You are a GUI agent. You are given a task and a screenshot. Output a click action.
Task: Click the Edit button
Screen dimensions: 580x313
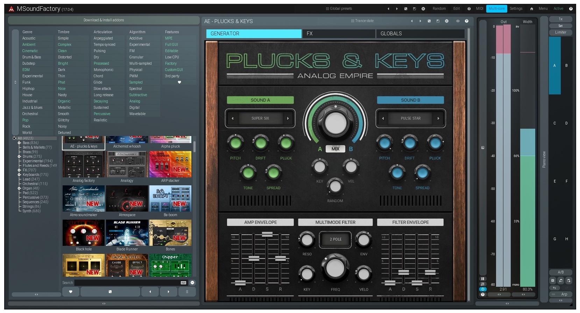(x=457, y=9)
